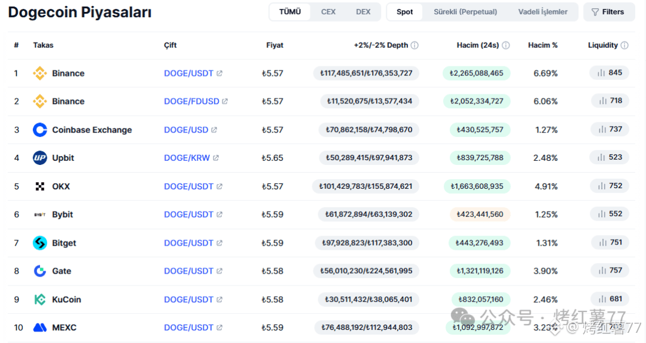Open the external link icon for Bybit DOGE/USDT
Screen dimensions: 646x343
click(x=220, y=215)
